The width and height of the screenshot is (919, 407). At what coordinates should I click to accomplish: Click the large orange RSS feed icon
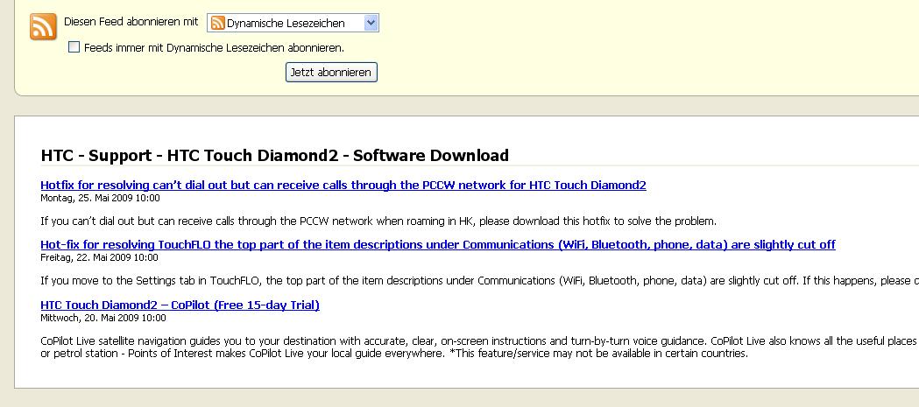(44, 26)
